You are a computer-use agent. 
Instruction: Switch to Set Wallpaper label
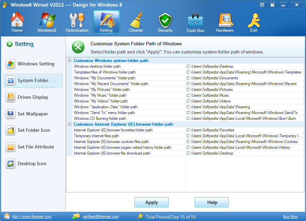coord(33,114)
